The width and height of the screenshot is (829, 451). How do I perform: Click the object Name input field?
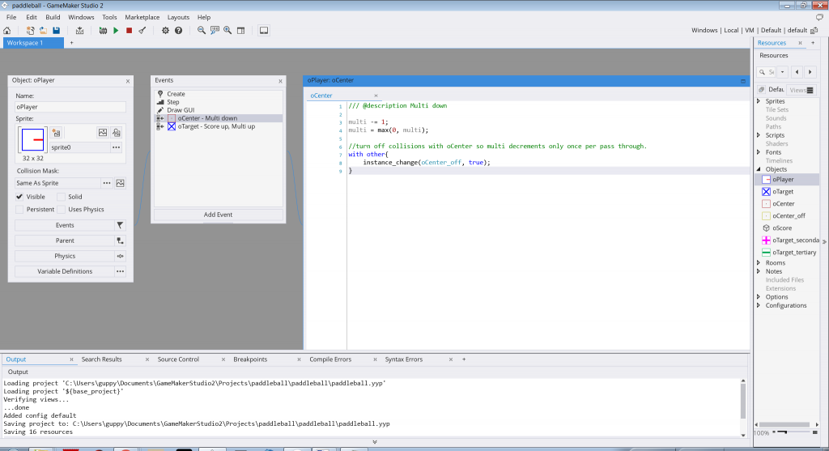70,107
